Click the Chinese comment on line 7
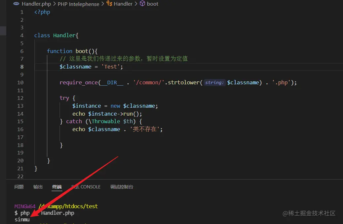Viewport: 343px width, 224px height. 124,59
